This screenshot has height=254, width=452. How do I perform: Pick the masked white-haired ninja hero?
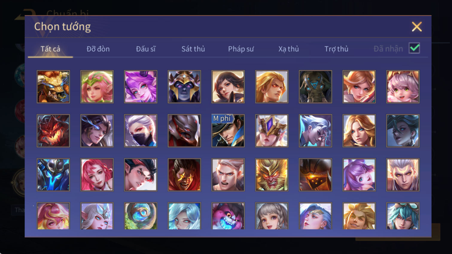point(141,131)
